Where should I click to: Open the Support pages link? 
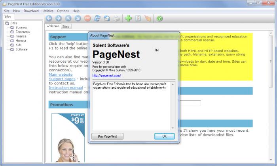(62, 79)
